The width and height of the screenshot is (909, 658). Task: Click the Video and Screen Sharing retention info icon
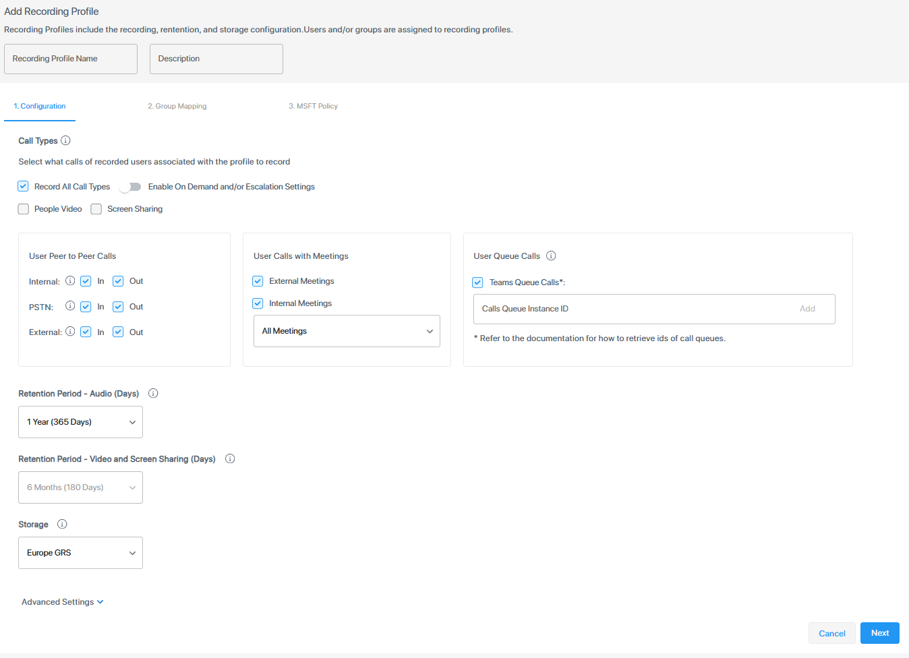[x=230, y=458]
